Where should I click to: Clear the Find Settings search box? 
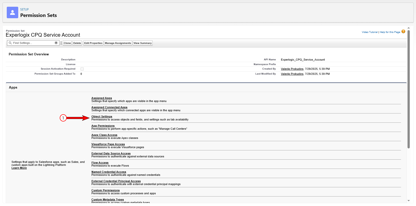tap(56, 43)
